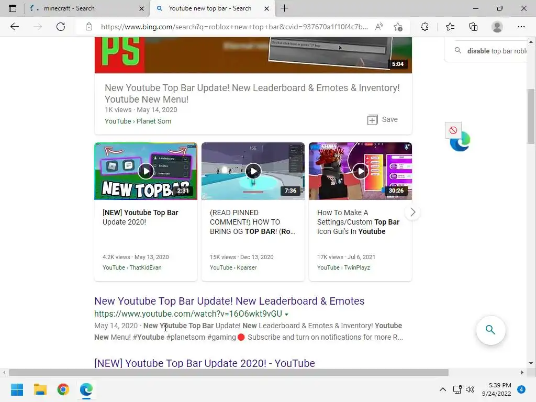Open How To Make A Settings/Custom Top Bar card
This screenshot has width=536, height=402.
click(358, 222)
